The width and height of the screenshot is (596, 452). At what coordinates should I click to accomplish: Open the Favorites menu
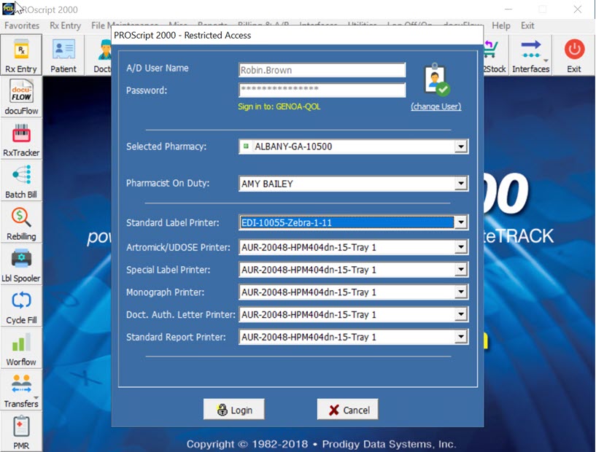click(22, 26)
